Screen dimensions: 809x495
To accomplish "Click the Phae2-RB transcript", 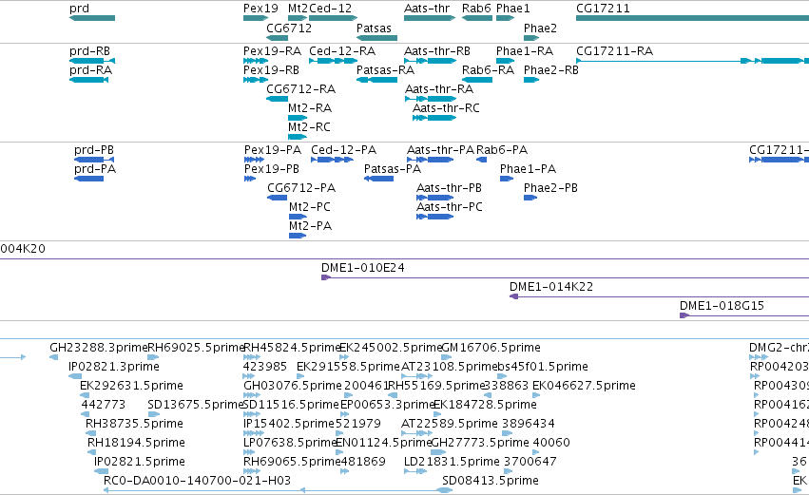I will 531,80.
